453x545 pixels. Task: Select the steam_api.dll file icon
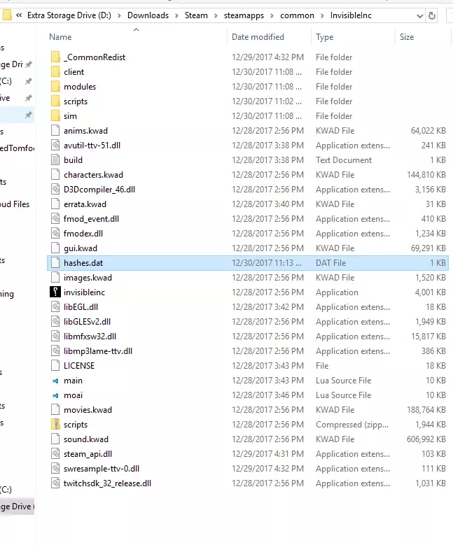pos(55,454)
